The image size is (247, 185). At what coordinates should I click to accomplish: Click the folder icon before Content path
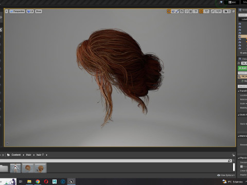(x=8, y=155)
